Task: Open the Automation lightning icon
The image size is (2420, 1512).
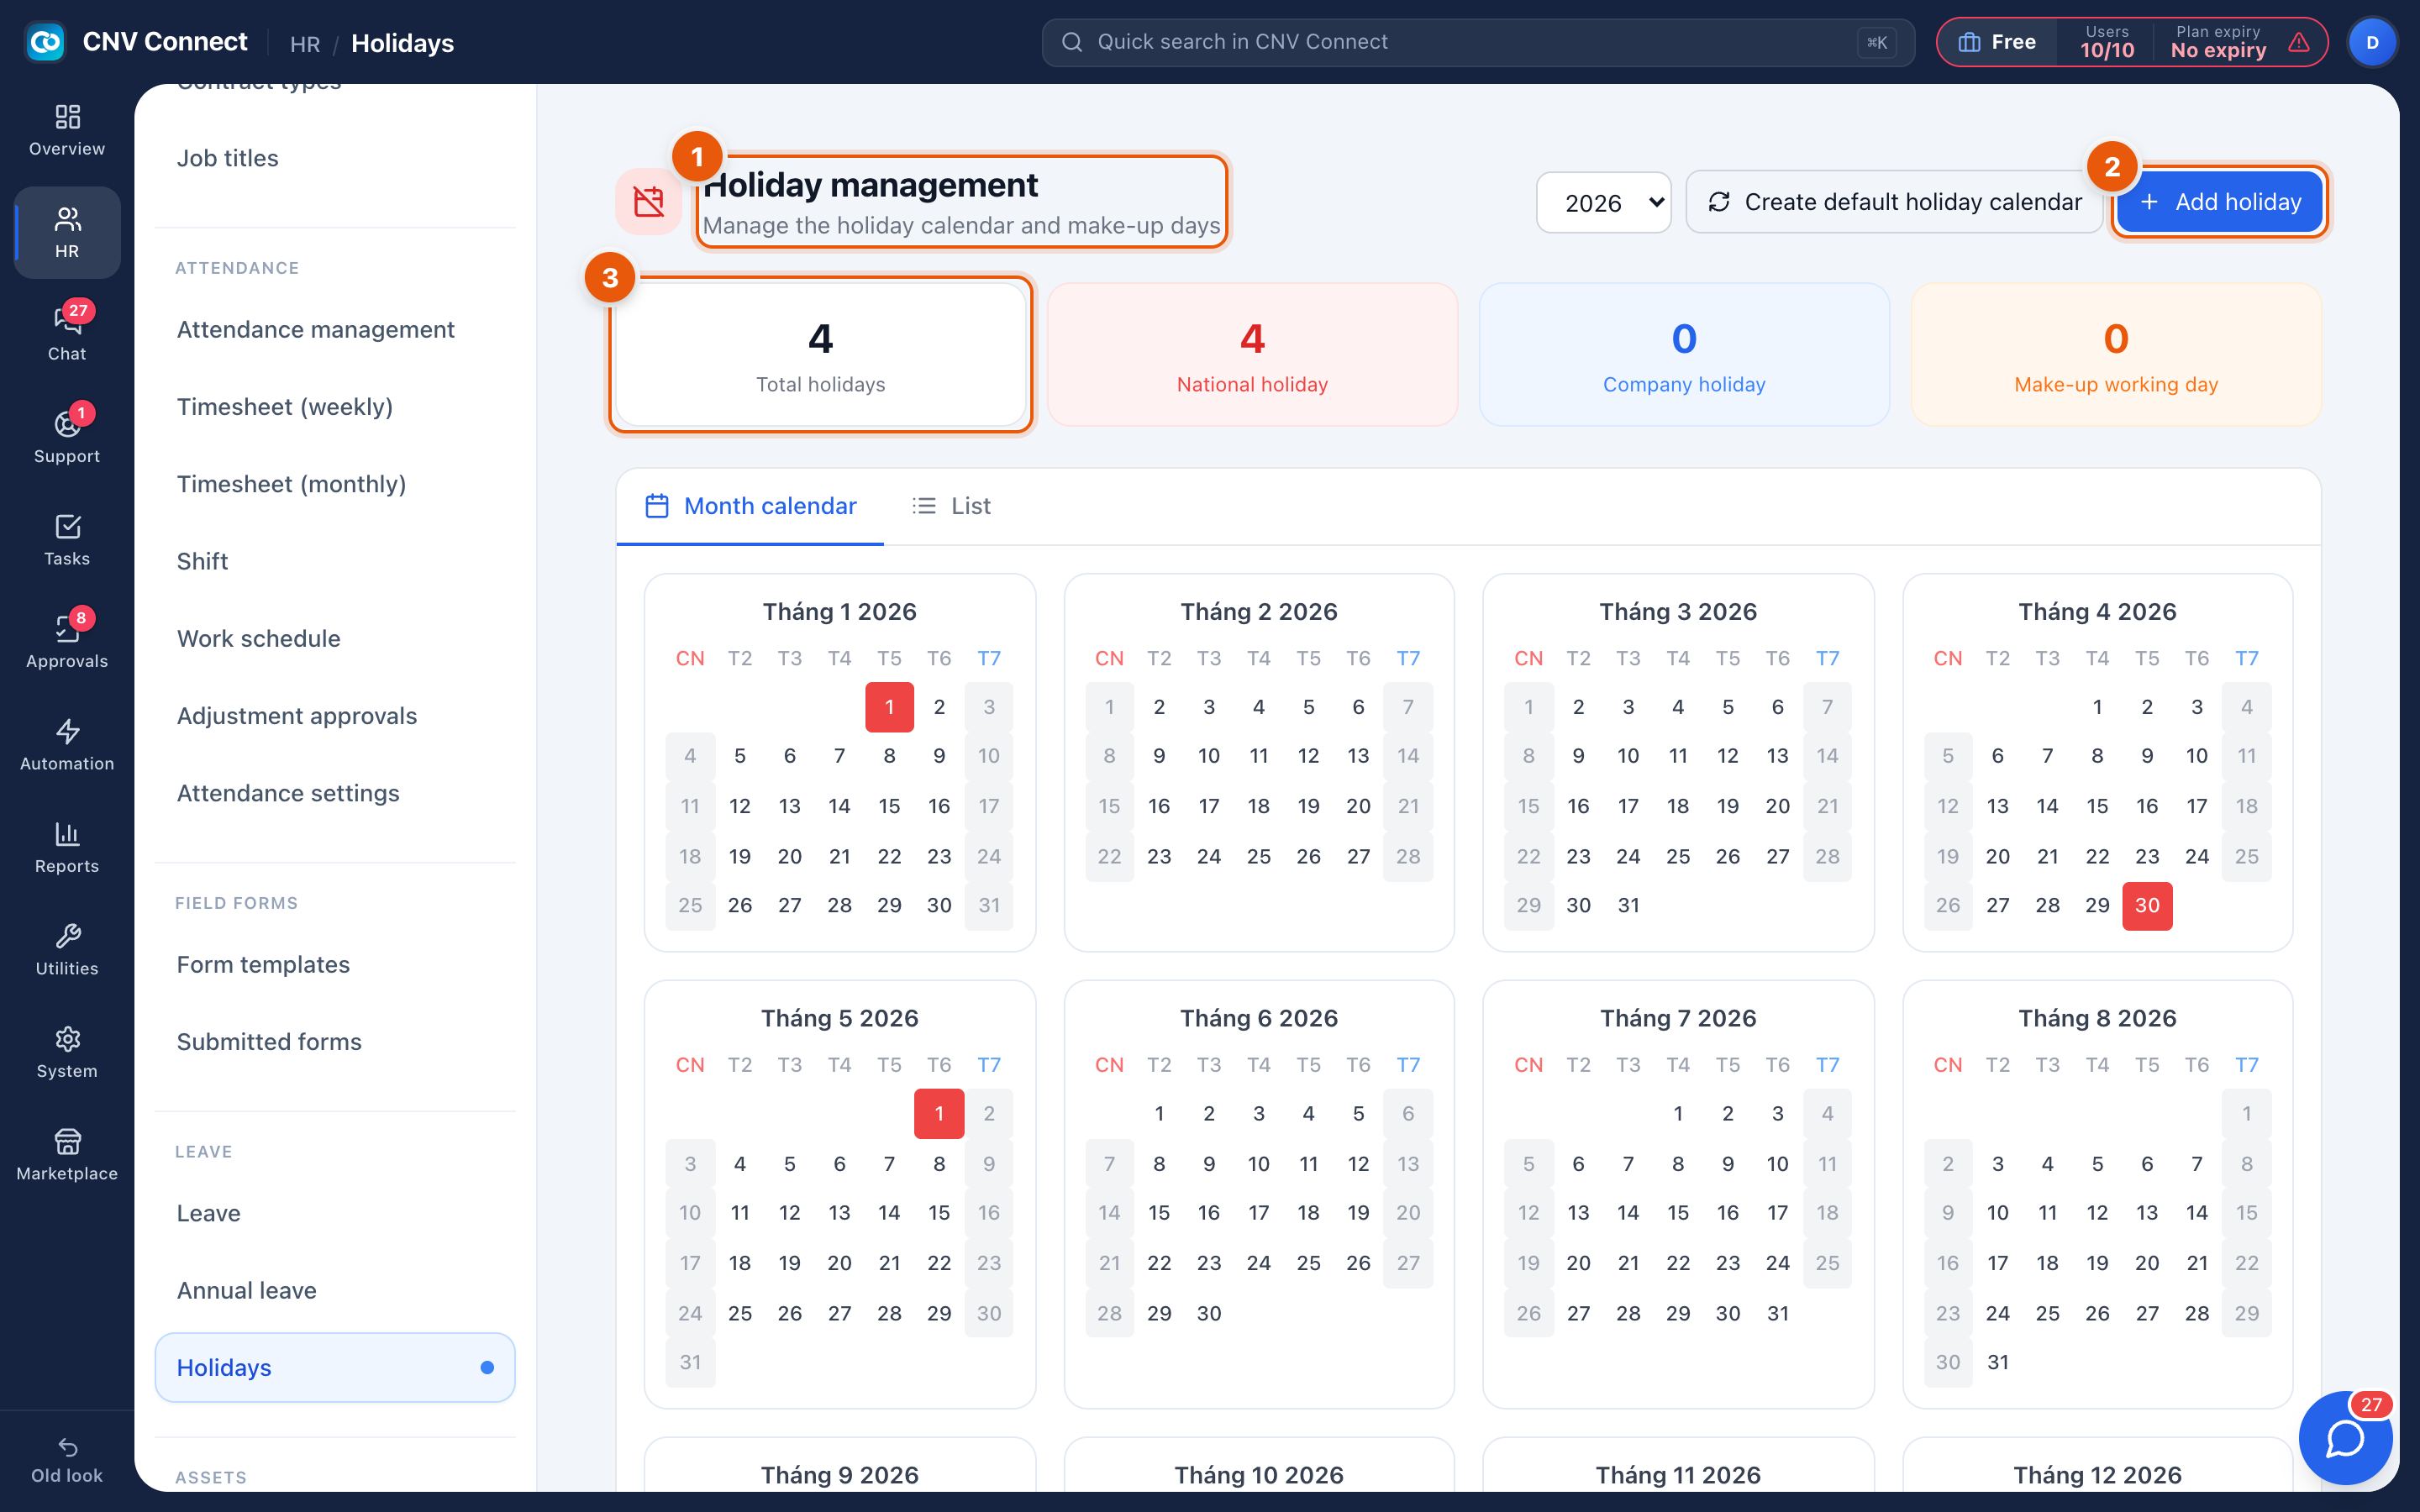Action: 67,744
